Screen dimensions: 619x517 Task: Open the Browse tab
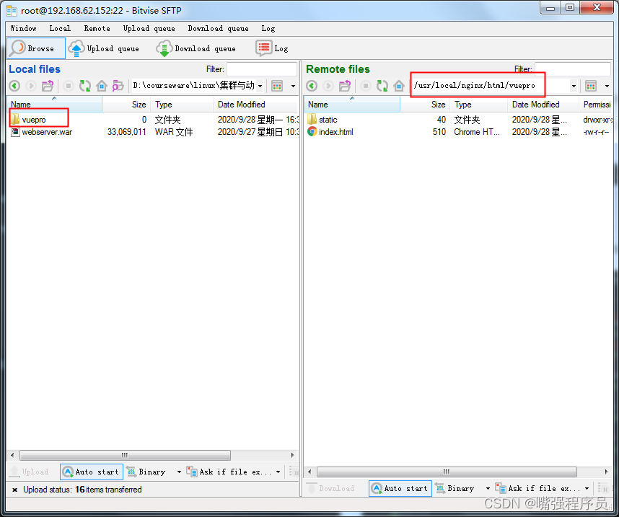[36, 48]
